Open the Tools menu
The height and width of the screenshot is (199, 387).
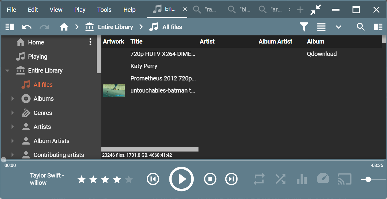click(104, 10)
